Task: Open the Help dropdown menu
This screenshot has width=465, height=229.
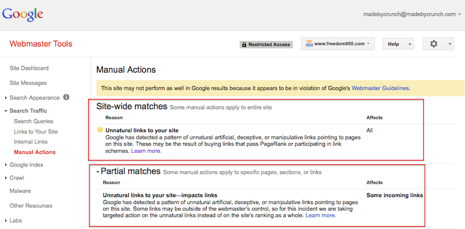Action: point(398,44)
